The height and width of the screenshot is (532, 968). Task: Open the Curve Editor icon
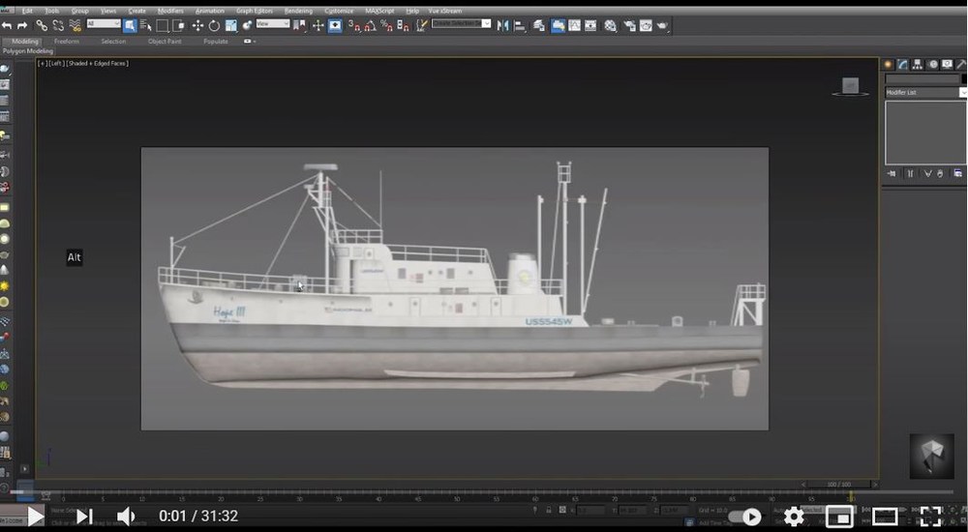(x=575, y=25)
